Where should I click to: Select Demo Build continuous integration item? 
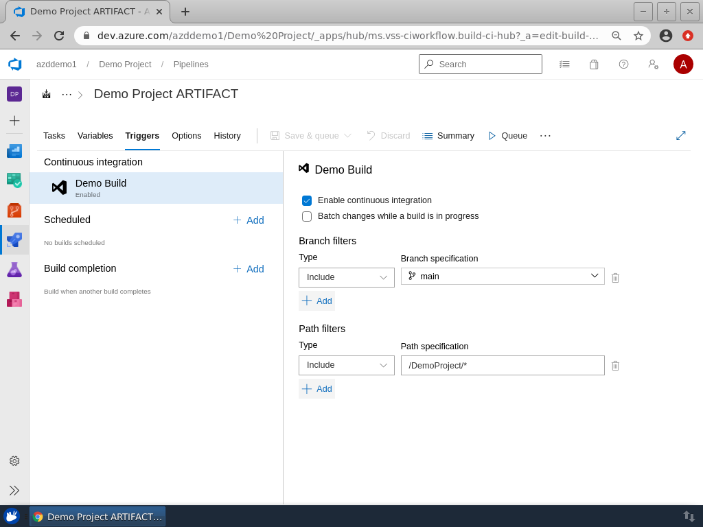coord(157,188)
